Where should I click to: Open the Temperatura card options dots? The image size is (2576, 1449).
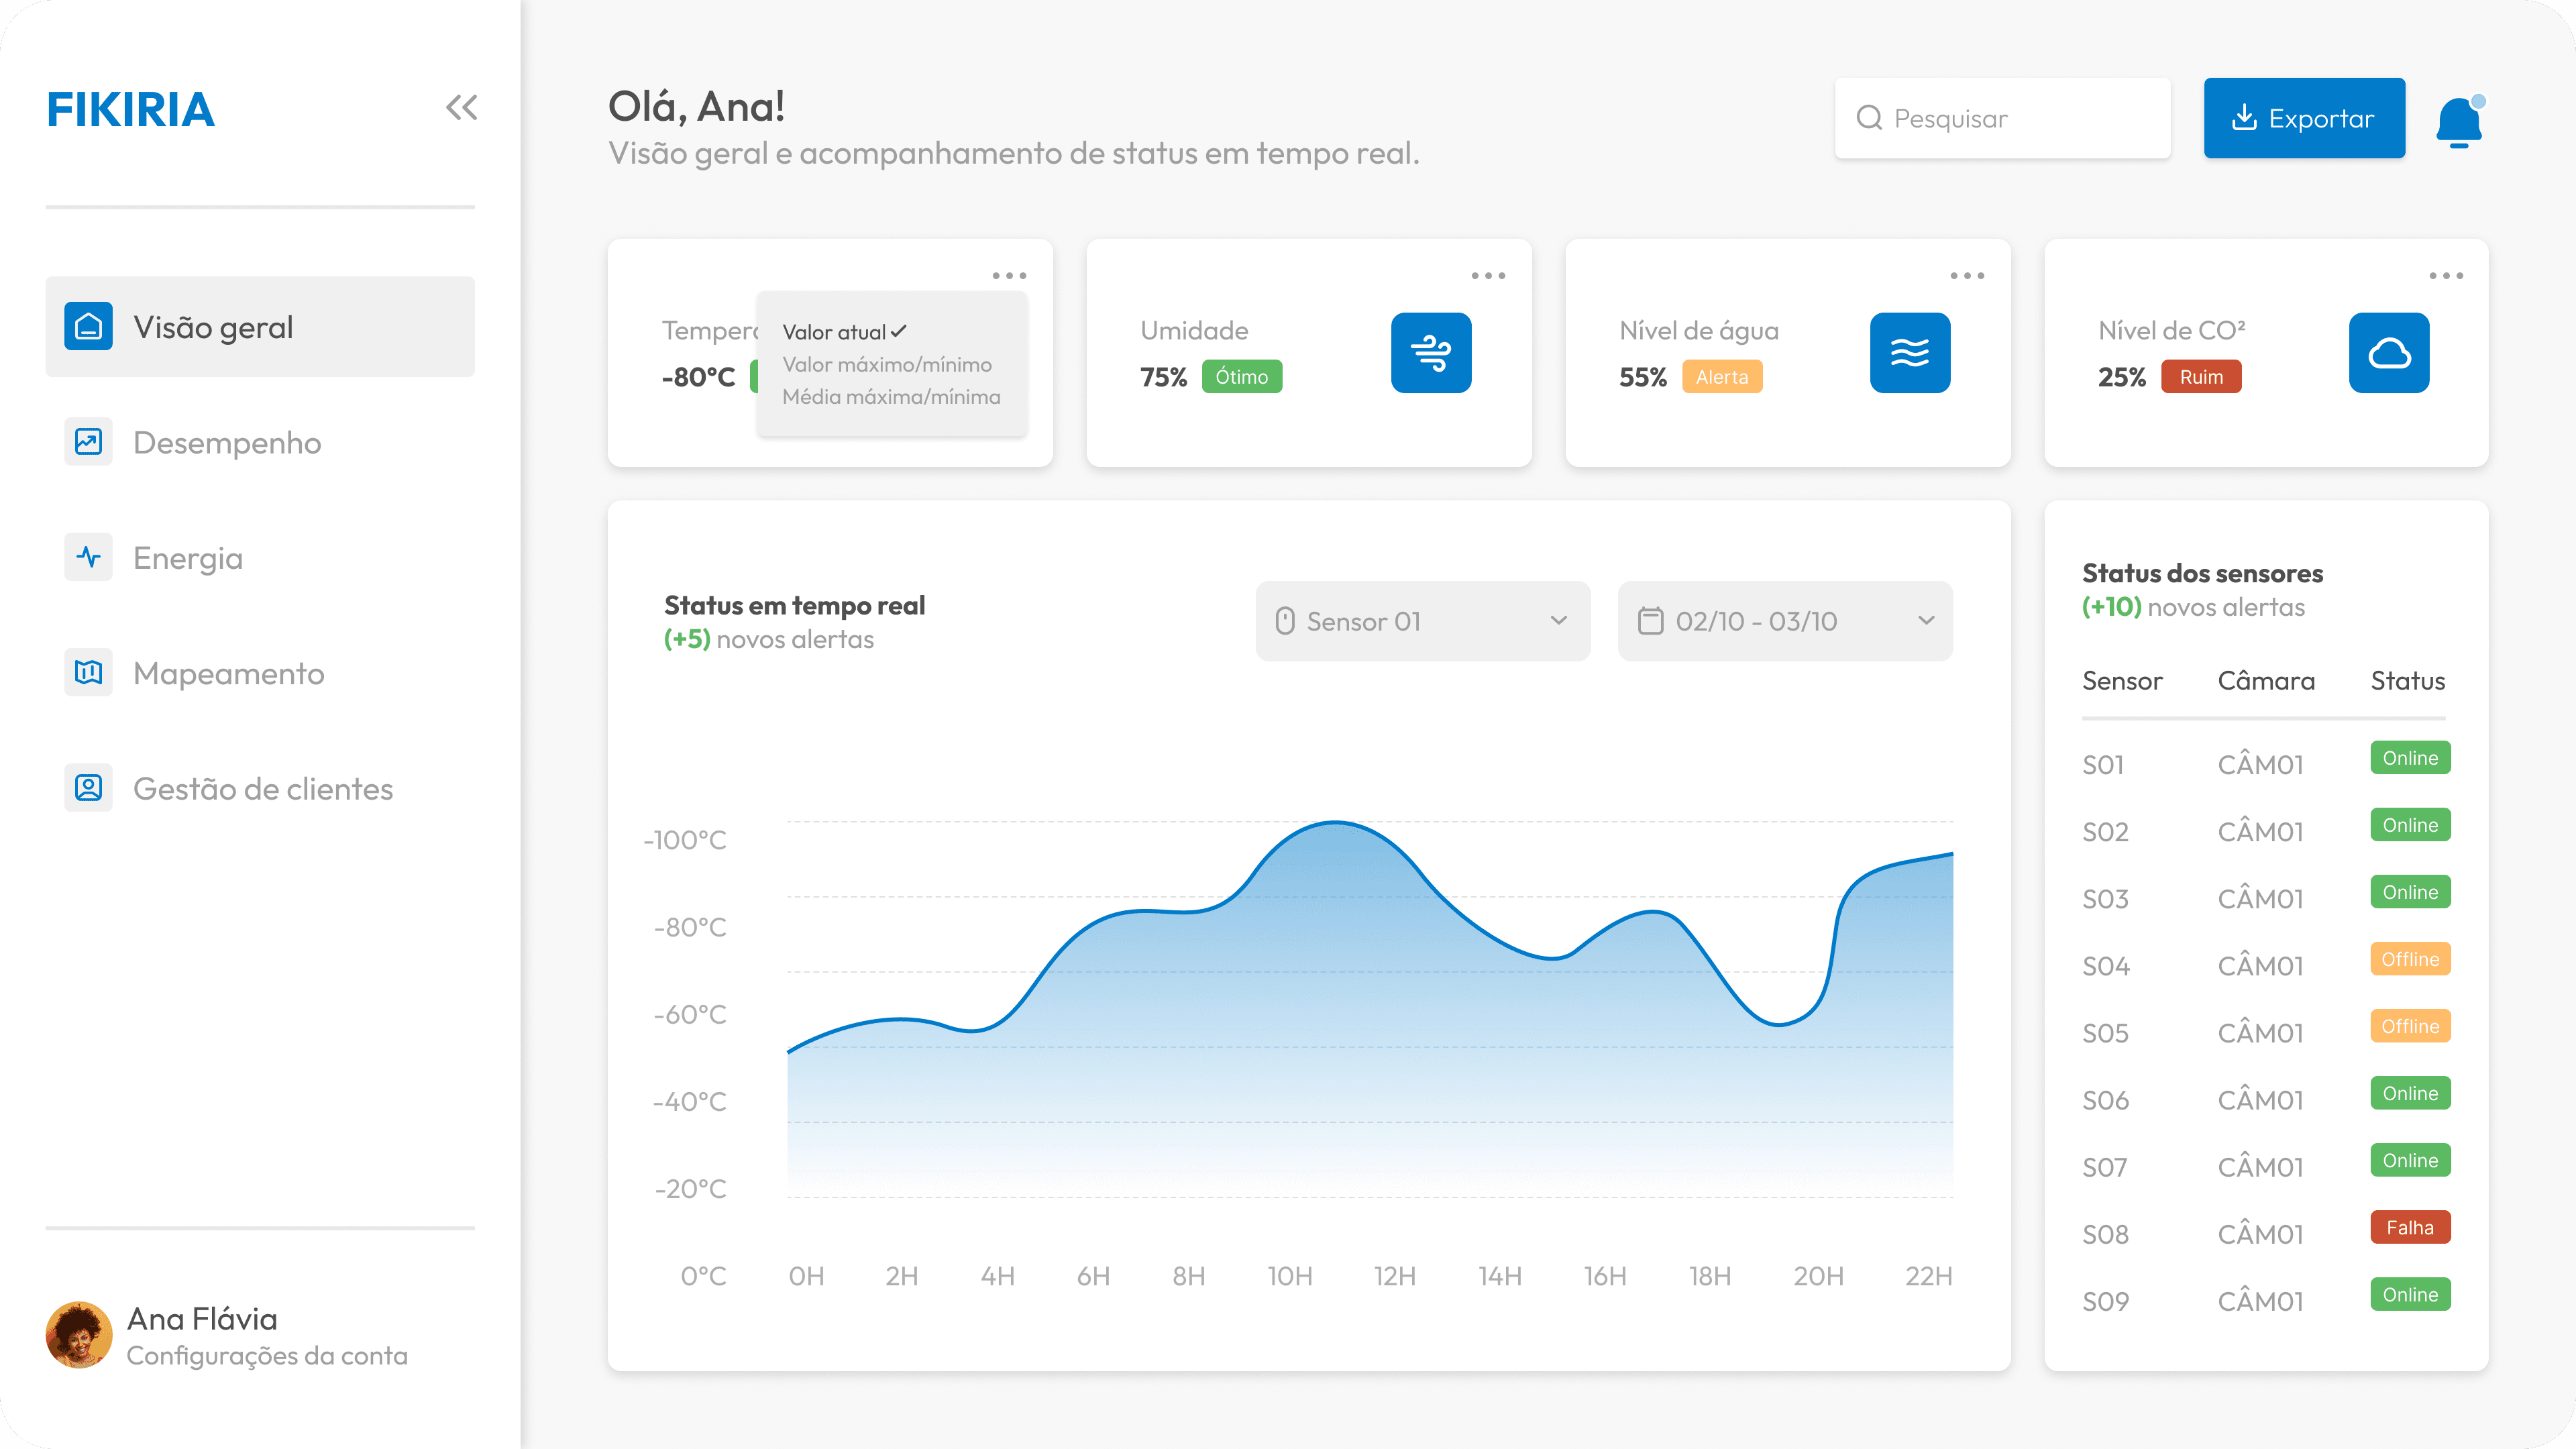click(1008, 276)
